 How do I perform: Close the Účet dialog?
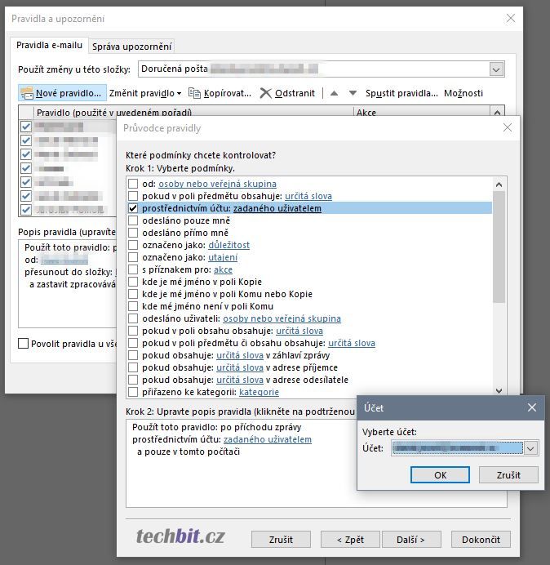pyautogui.click(x=531, y=407)
